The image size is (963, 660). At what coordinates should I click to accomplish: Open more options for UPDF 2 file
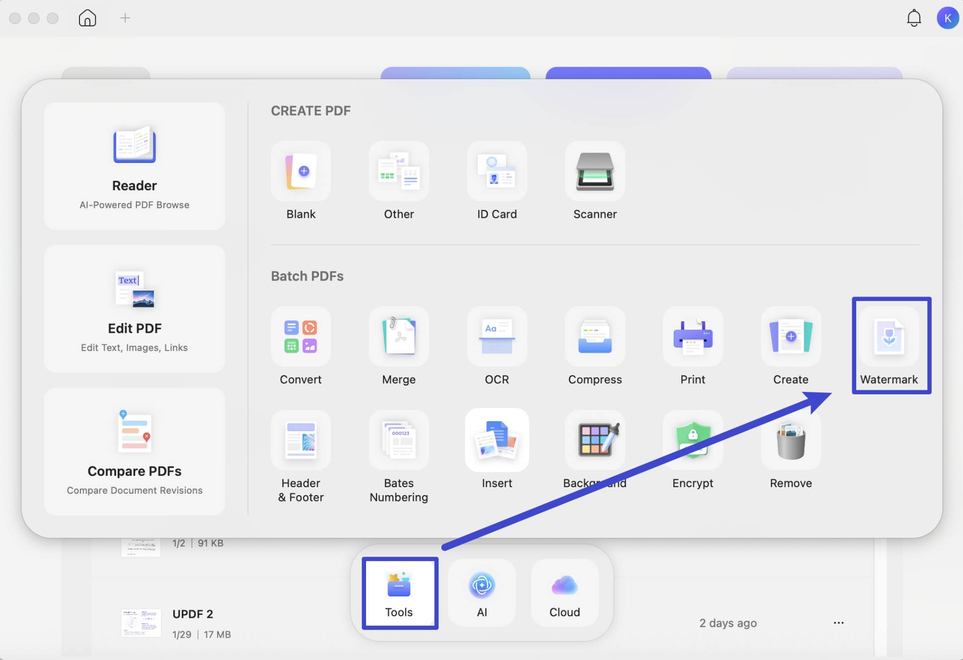tap(839, 623)
